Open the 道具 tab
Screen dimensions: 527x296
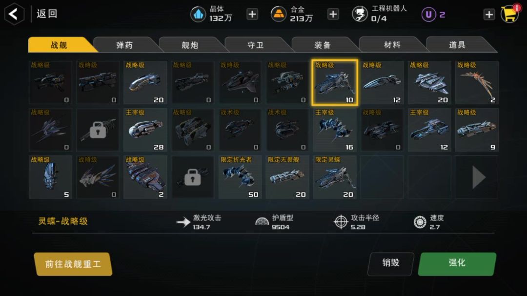458,45
